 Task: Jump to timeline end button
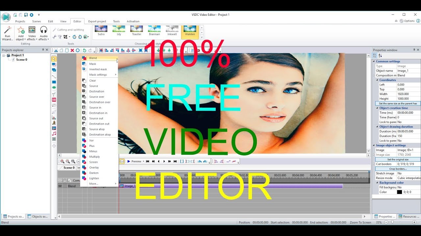pyautogui.click(x=175, y=161)
